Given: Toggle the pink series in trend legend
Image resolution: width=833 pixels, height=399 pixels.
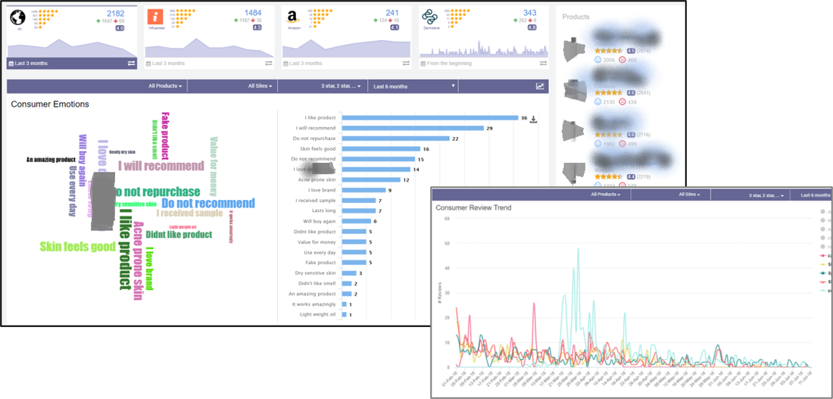Looking at the screenshot, I should tap(822, 256).
